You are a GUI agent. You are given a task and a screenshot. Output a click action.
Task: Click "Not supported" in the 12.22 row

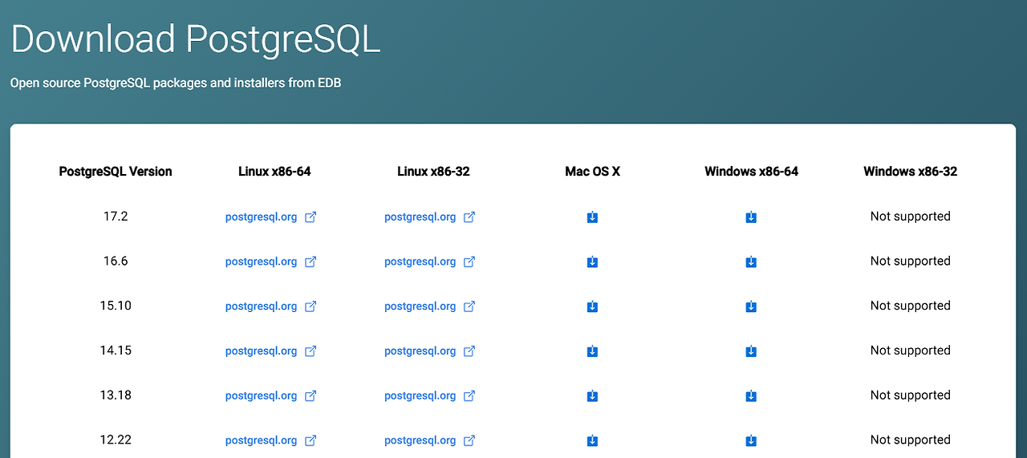click(911, 440)
